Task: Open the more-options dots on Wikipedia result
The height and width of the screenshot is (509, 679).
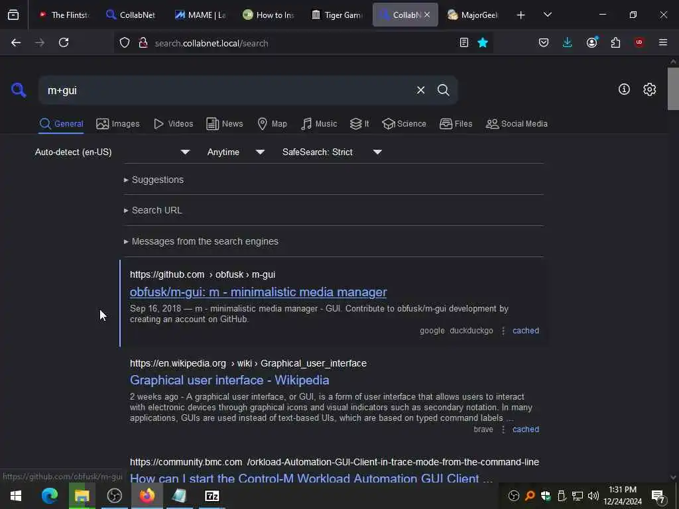Action: [x=503, y=429]
